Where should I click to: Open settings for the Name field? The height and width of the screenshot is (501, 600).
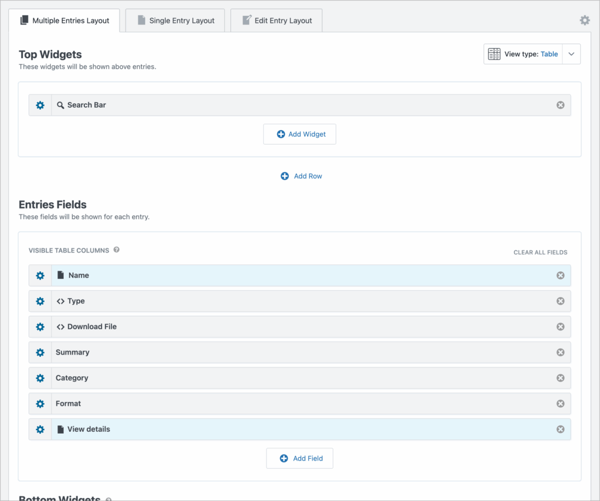click(40, 275)
